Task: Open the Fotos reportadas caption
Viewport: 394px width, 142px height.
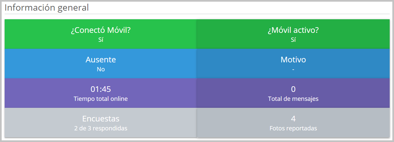Action: [293, 128]
